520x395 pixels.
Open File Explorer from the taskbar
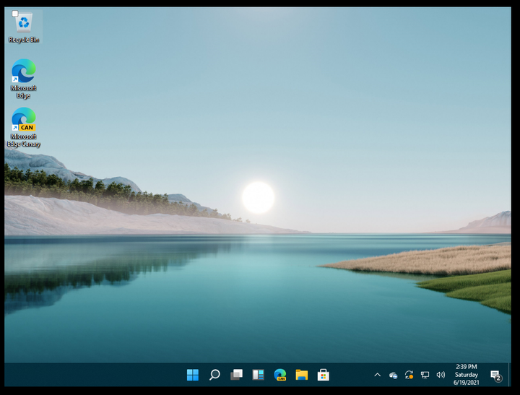click(x=301, y=375)
